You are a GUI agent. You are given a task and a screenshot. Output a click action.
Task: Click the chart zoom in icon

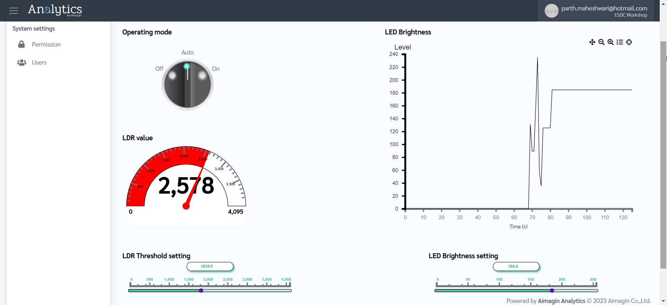tap(610, 42)
